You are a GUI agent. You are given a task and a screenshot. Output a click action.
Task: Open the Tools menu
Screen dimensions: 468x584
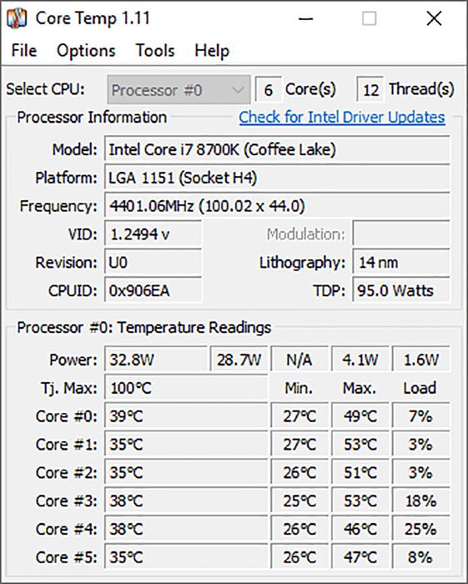tap(155, 51)
